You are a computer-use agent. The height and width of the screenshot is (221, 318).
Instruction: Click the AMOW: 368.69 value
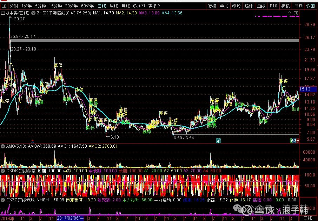(42, 146)
